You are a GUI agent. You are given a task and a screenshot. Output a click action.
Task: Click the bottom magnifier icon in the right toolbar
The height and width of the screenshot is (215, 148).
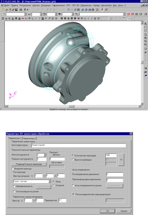click(x=145, y=45)
